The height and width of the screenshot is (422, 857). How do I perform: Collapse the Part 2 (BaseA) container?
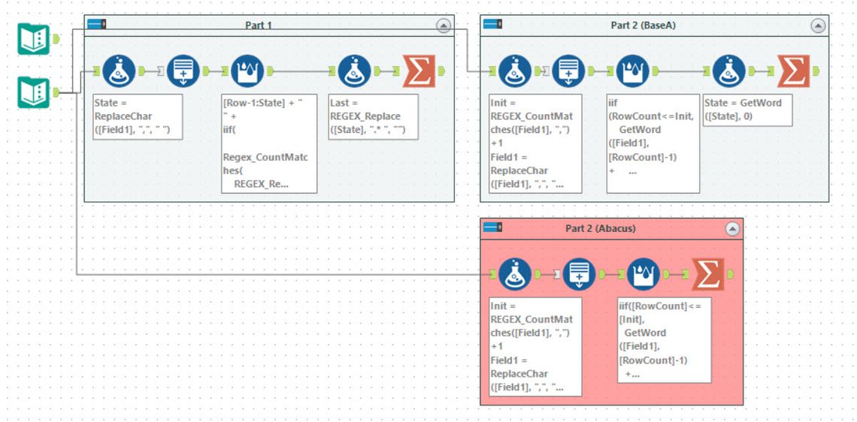[x=818, y=26]
